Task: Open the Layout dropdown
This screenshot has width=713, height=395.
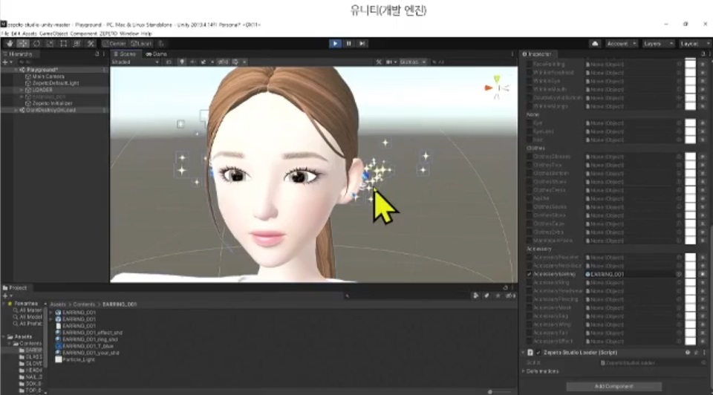Action: click(x=694, y=44)
